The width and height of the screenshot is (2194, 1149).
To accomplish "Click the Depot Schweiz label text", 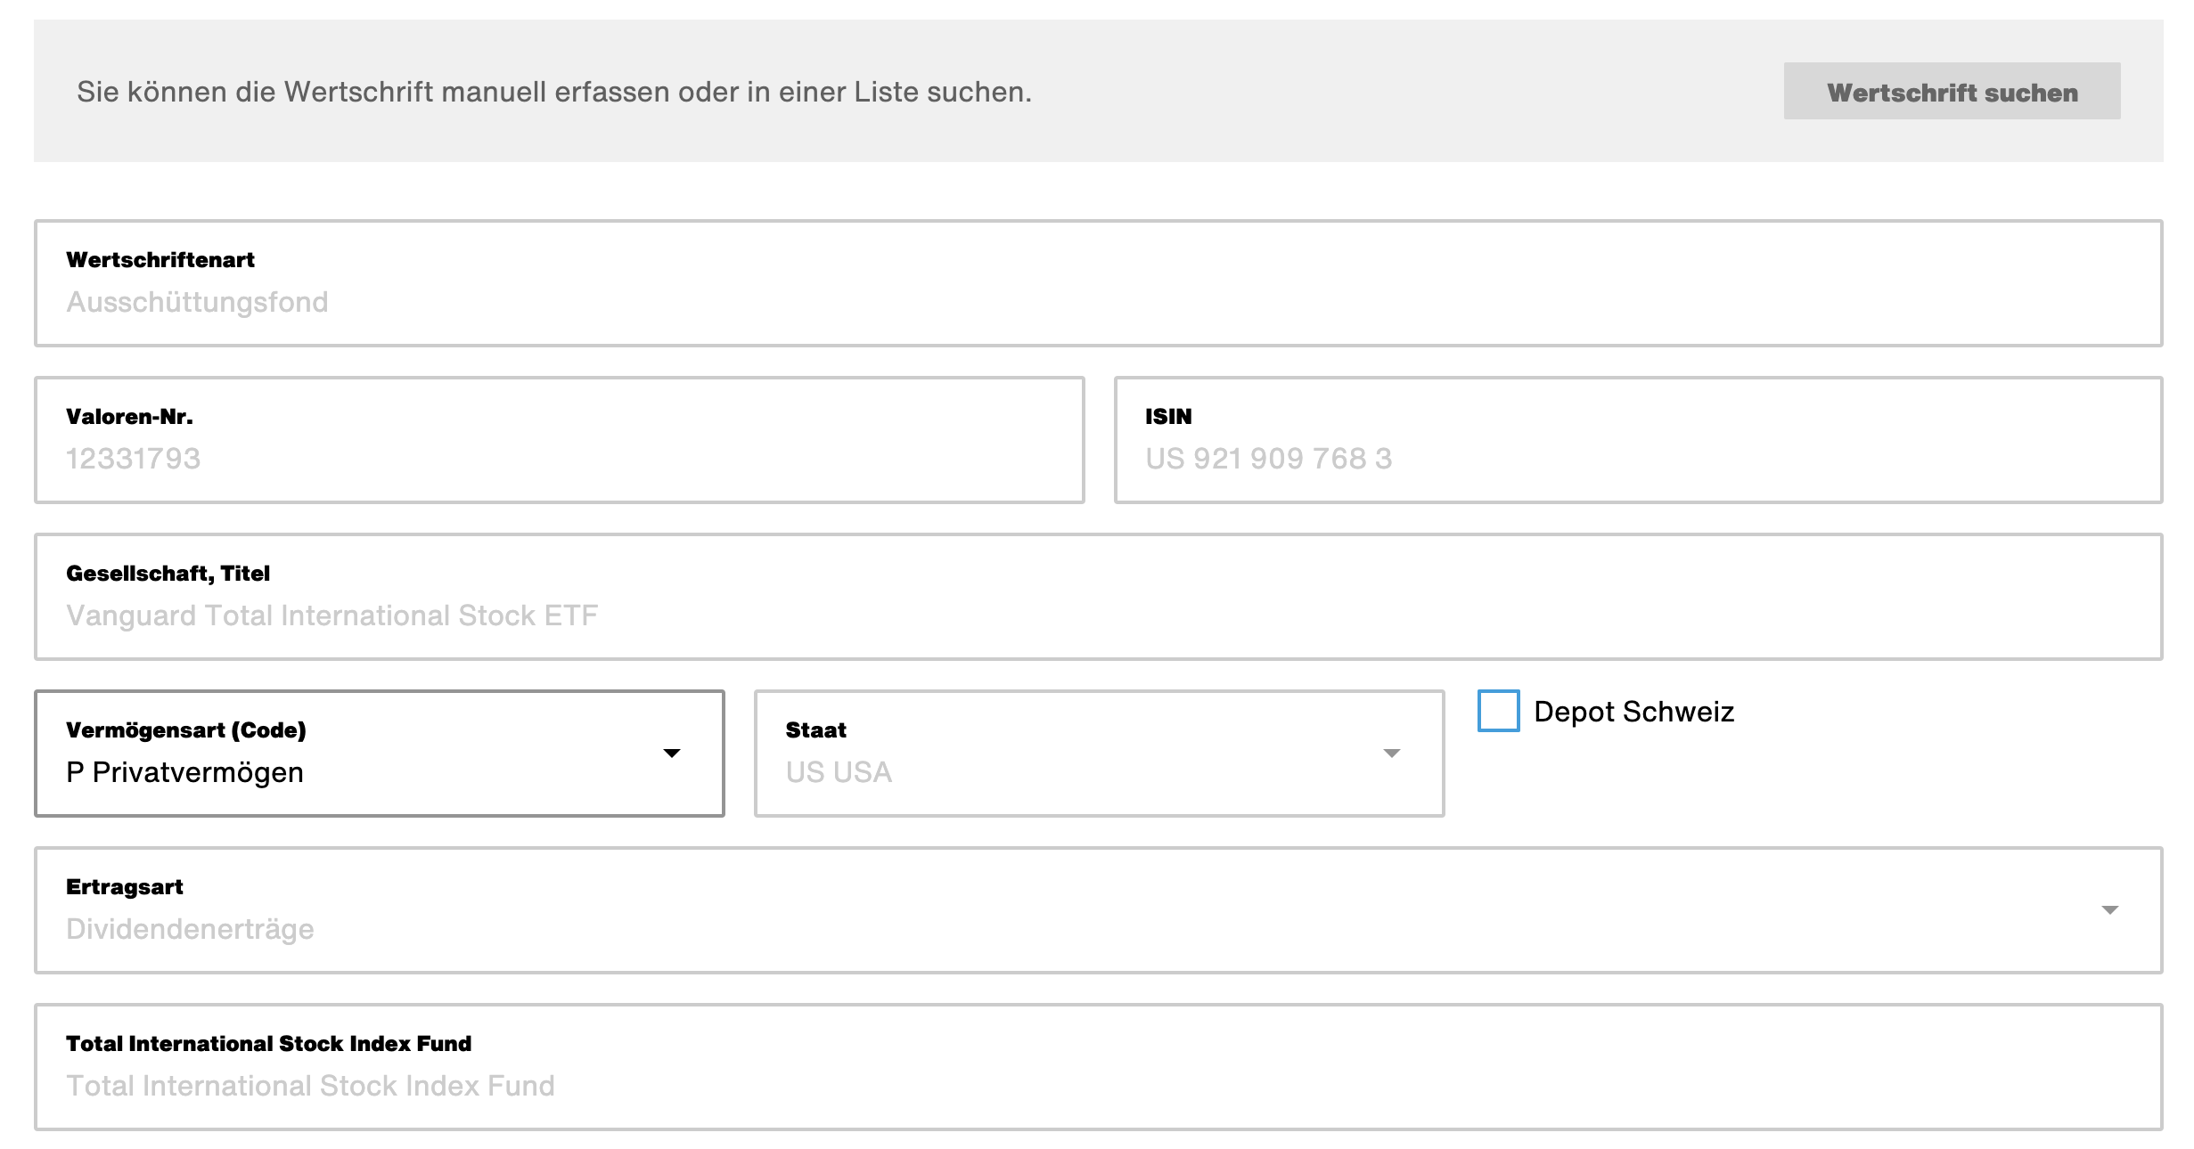I will (x=1633, y=712).
